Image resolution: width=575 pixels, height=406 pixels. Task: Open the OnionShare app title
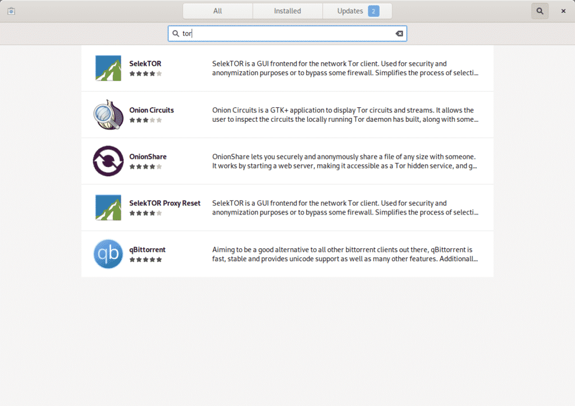[x=148, y=157]
